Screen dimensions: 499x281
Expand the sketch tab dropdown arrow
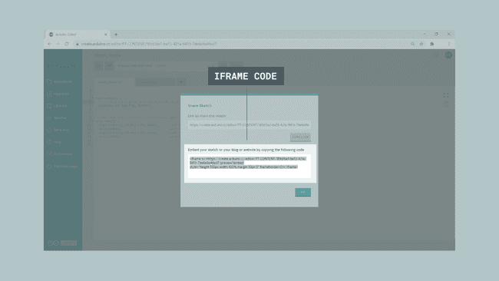(x=181, y=82)
